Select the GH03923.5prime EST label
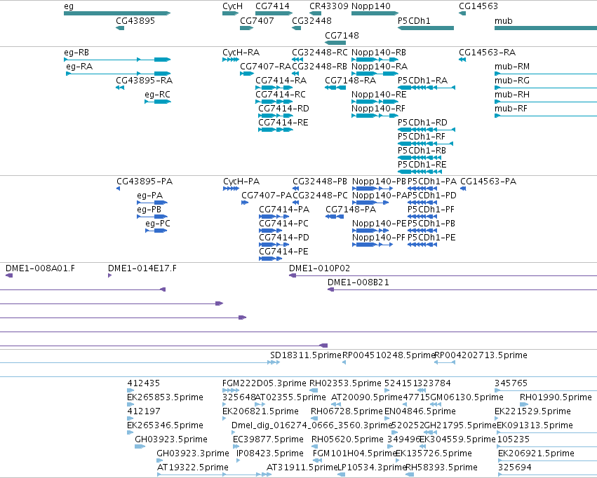The width and height of the screenshot is (597, 478). click(171, 439)
